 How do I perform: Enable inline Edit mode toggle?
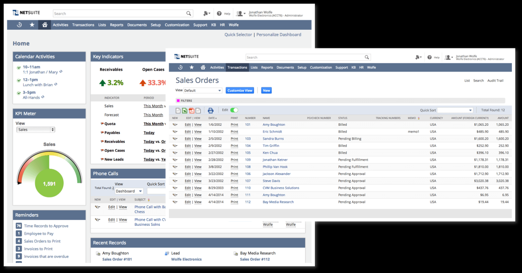233,110
